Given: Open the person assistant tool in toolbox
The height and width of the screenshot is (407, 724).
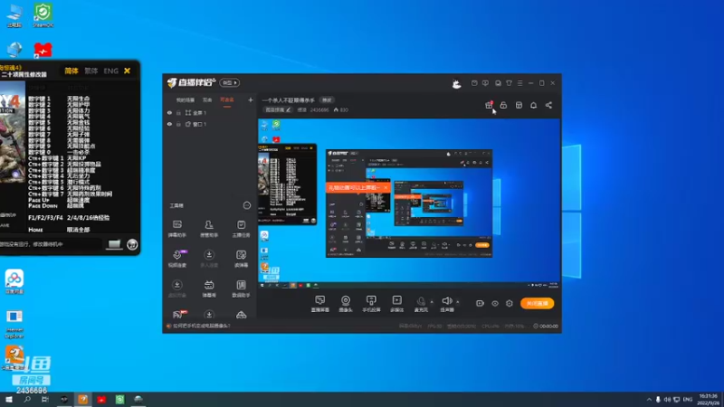Looking at the screenshot, I should click(209, 229).
